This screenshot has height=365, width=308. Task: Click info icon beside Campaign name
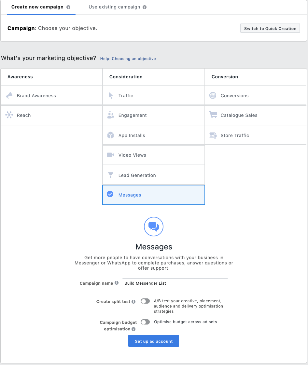coord(117,283)
